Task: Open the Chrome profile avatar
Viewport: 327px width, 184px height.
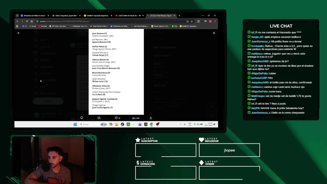Action: [x=210, y=21]
